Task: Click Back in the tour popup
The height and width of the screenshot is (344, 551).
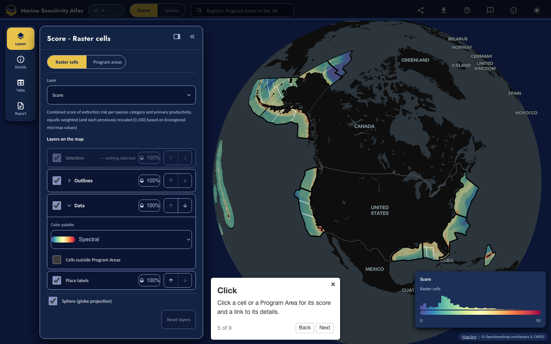Action: pos(305,328)
